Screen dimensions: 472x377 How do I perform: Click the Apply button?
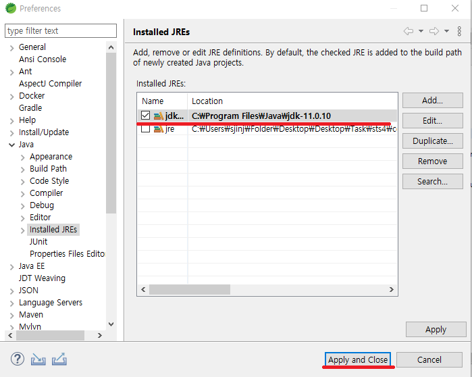click(436, 330)
